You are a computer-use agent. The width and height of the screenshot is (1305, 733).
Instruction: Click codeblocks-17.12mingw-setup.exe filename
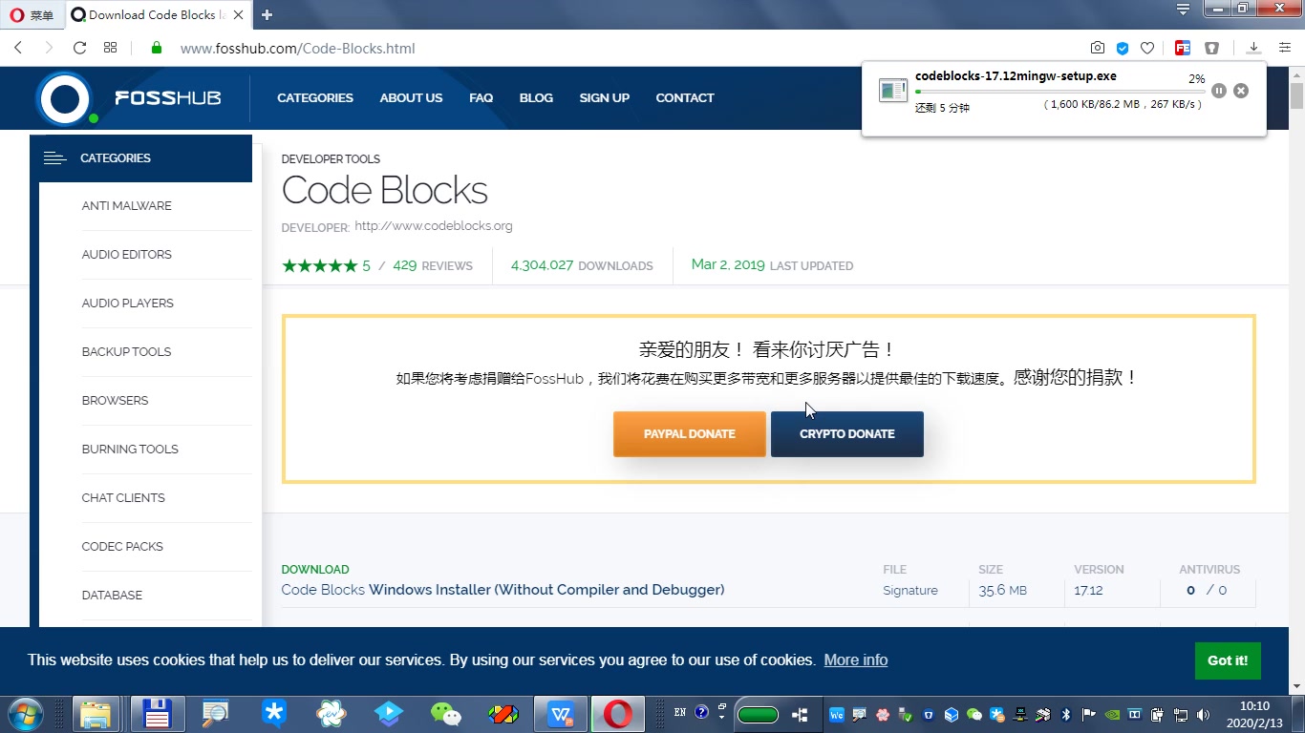pos(1016,76)
